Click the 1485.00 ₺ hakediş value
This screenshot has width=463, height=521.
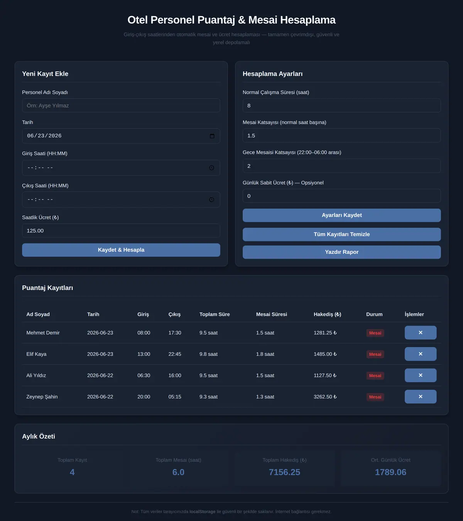[x=325, y=354]
